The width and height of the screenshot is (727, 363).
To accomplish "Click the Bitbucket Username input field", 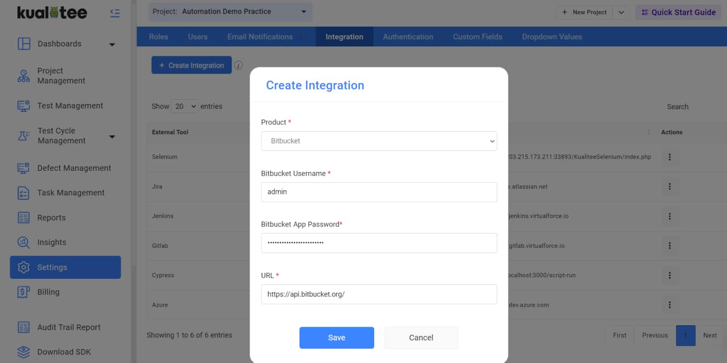I will point(379,192).
